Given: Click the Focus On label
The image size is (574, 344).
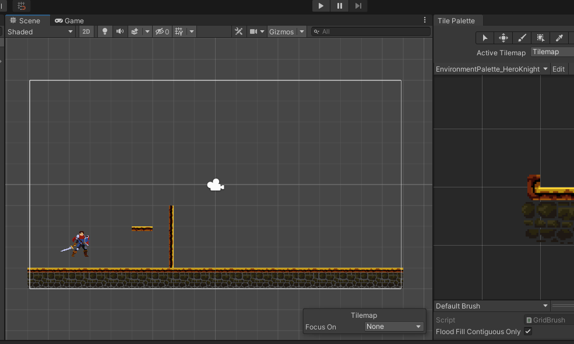Looking at the screenshot, I should pos(321,327).
